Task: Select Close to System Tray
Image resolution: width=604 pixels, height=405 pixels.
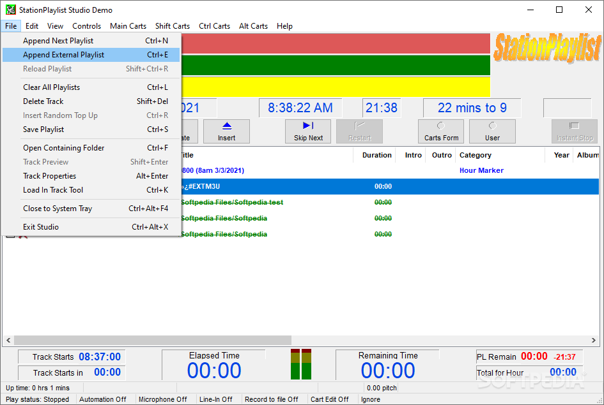Action: (91, 209)
